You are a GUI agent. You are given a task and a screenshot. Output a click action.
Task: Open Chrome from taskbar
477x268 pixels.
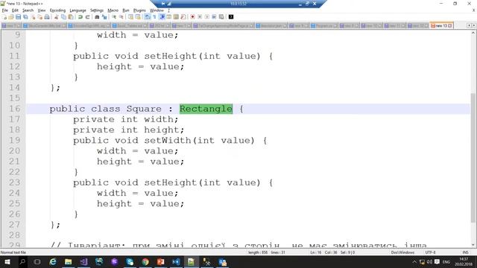tap(145, 261)
